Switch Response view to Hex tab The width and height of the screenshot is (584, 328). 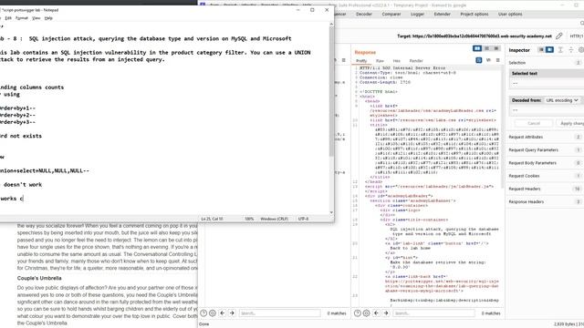pos(397,61)
